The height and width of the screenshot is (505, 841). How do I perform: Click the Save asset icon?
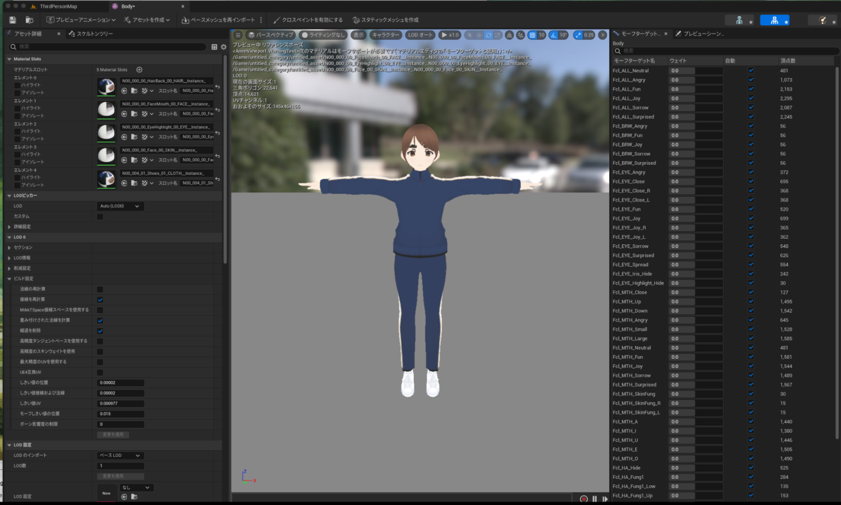[x=11, y=20]
